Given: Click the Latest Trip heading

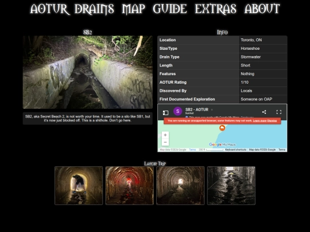Looking at the screenshot, I should coord(155,163).
